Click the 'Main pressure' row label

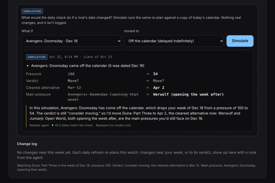pyautogui.click(x=38, y=94)
